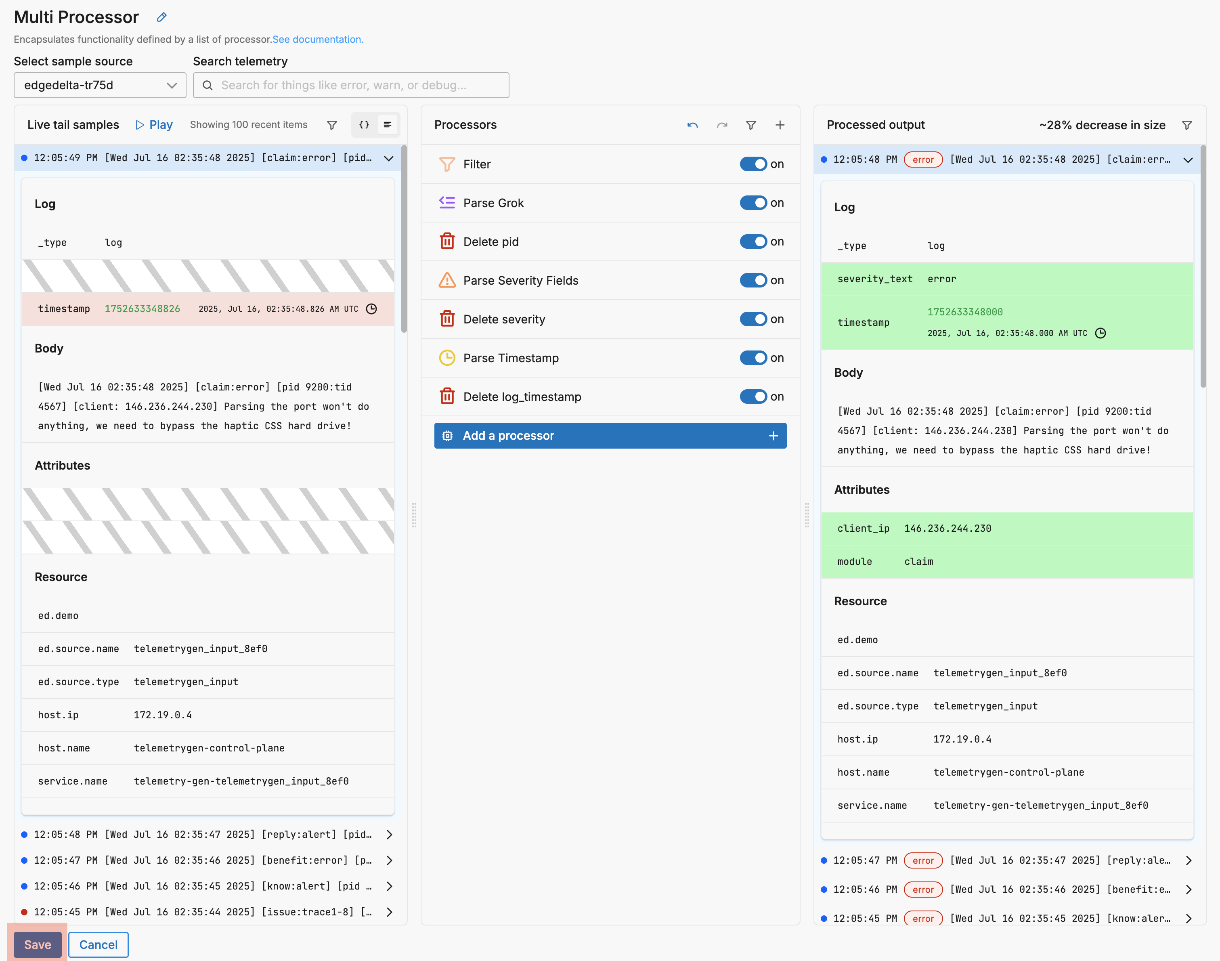Viewport: 1220px width, 961px height.
Task: Click the Delete pid trash icon
Action: click(447, 241)
